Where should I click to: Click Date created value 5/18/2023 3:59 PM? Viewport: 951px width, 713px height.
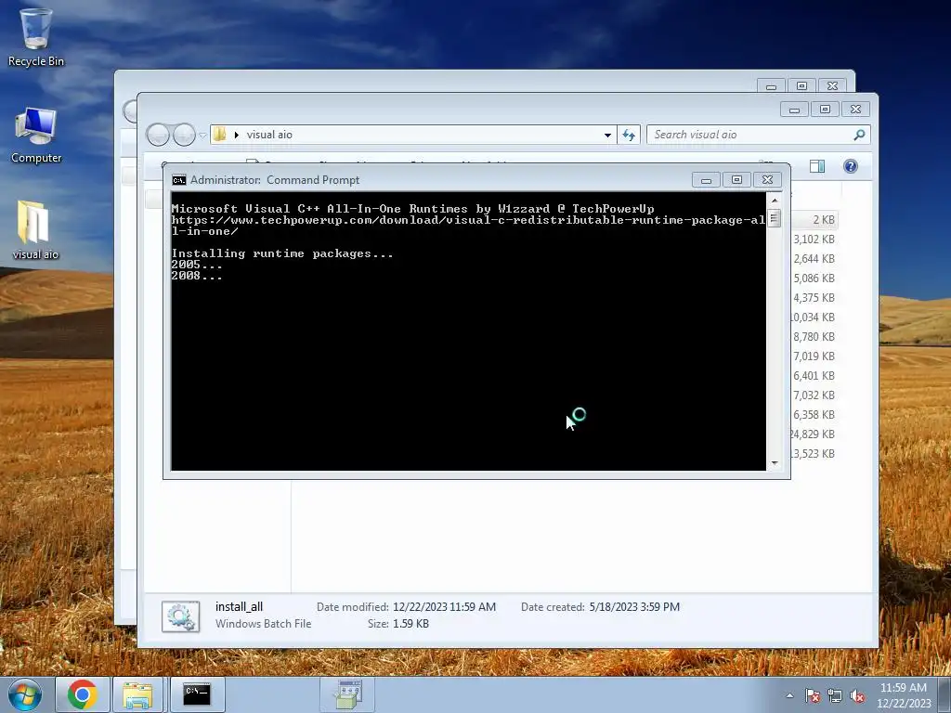[x=634, y=607]
